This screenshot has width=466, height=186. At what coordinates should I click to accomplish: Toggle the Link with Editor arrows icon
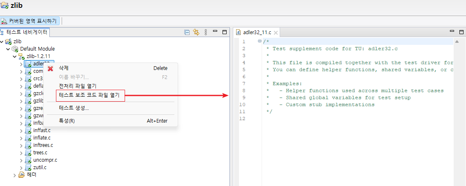tap(196, 32)
